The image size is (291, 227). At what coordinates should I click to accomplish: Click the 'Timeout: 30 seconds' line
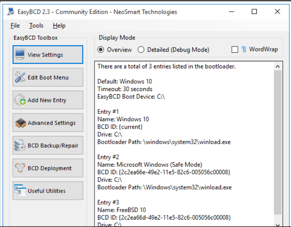point(125,89)
